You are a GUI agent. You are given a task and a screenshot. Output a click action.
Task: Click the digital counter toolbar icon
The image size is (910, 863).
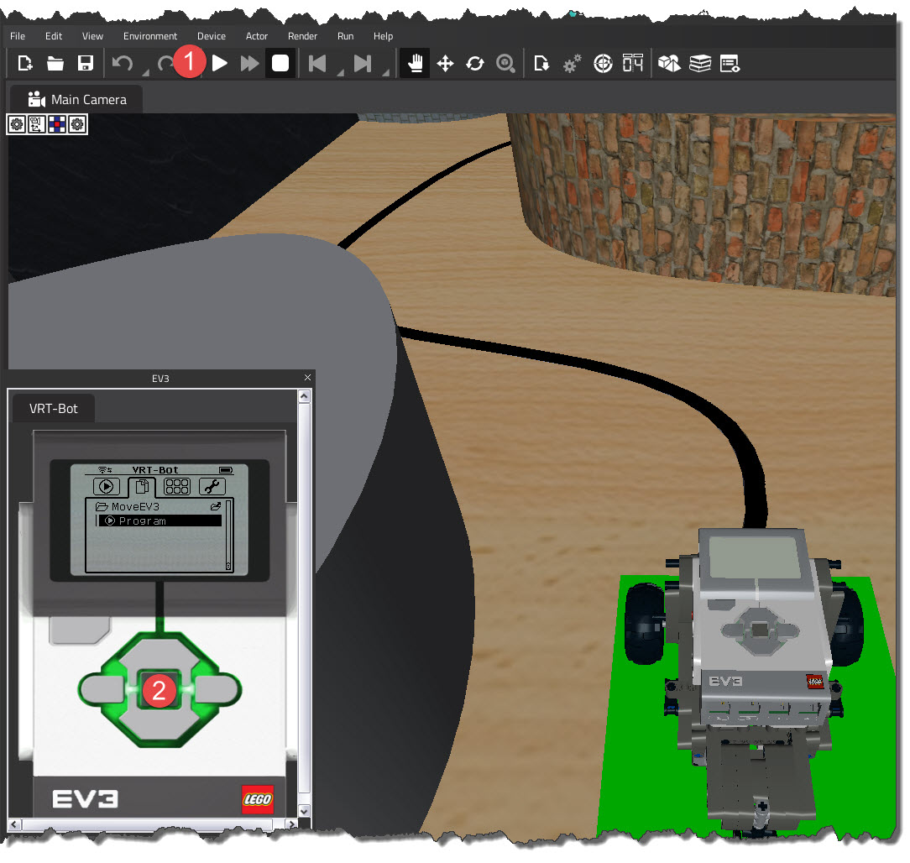coord(633,63)
